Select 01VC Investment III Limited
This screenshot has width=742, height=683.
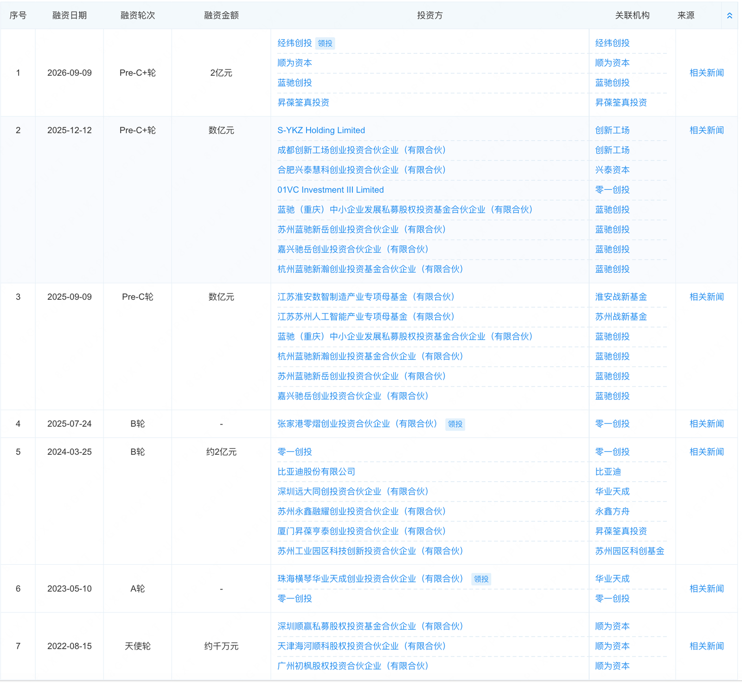[331, 190]
